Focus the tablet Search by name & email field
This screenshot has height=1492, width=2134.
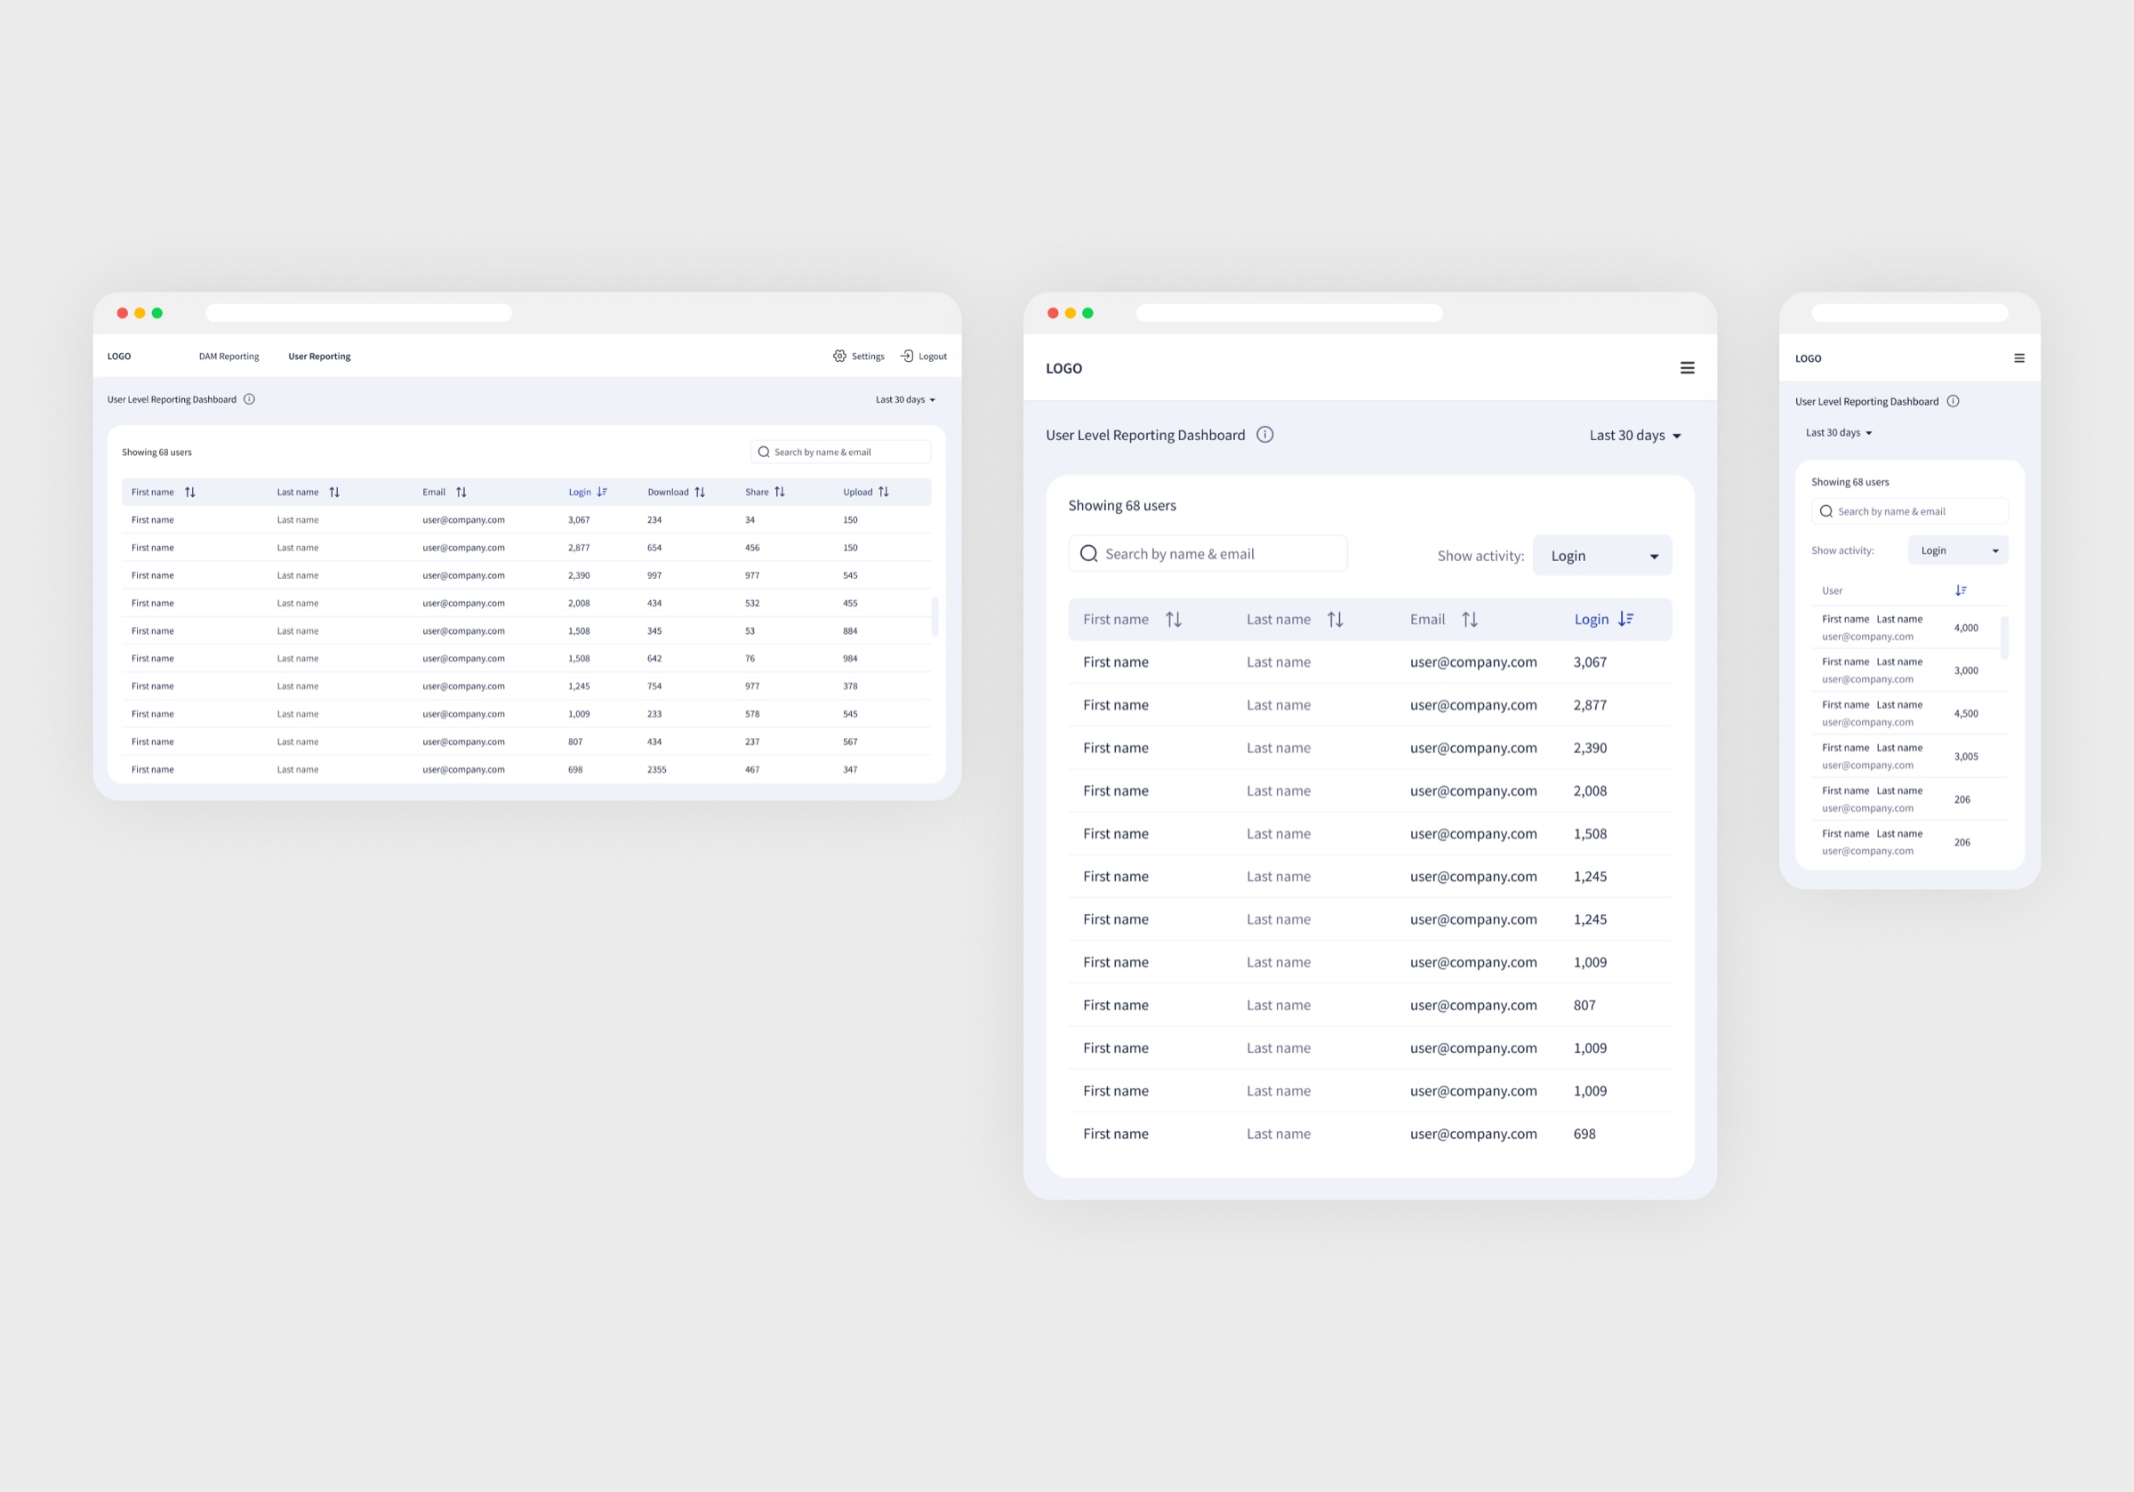pyautogui.click(x=1208, y=554)
